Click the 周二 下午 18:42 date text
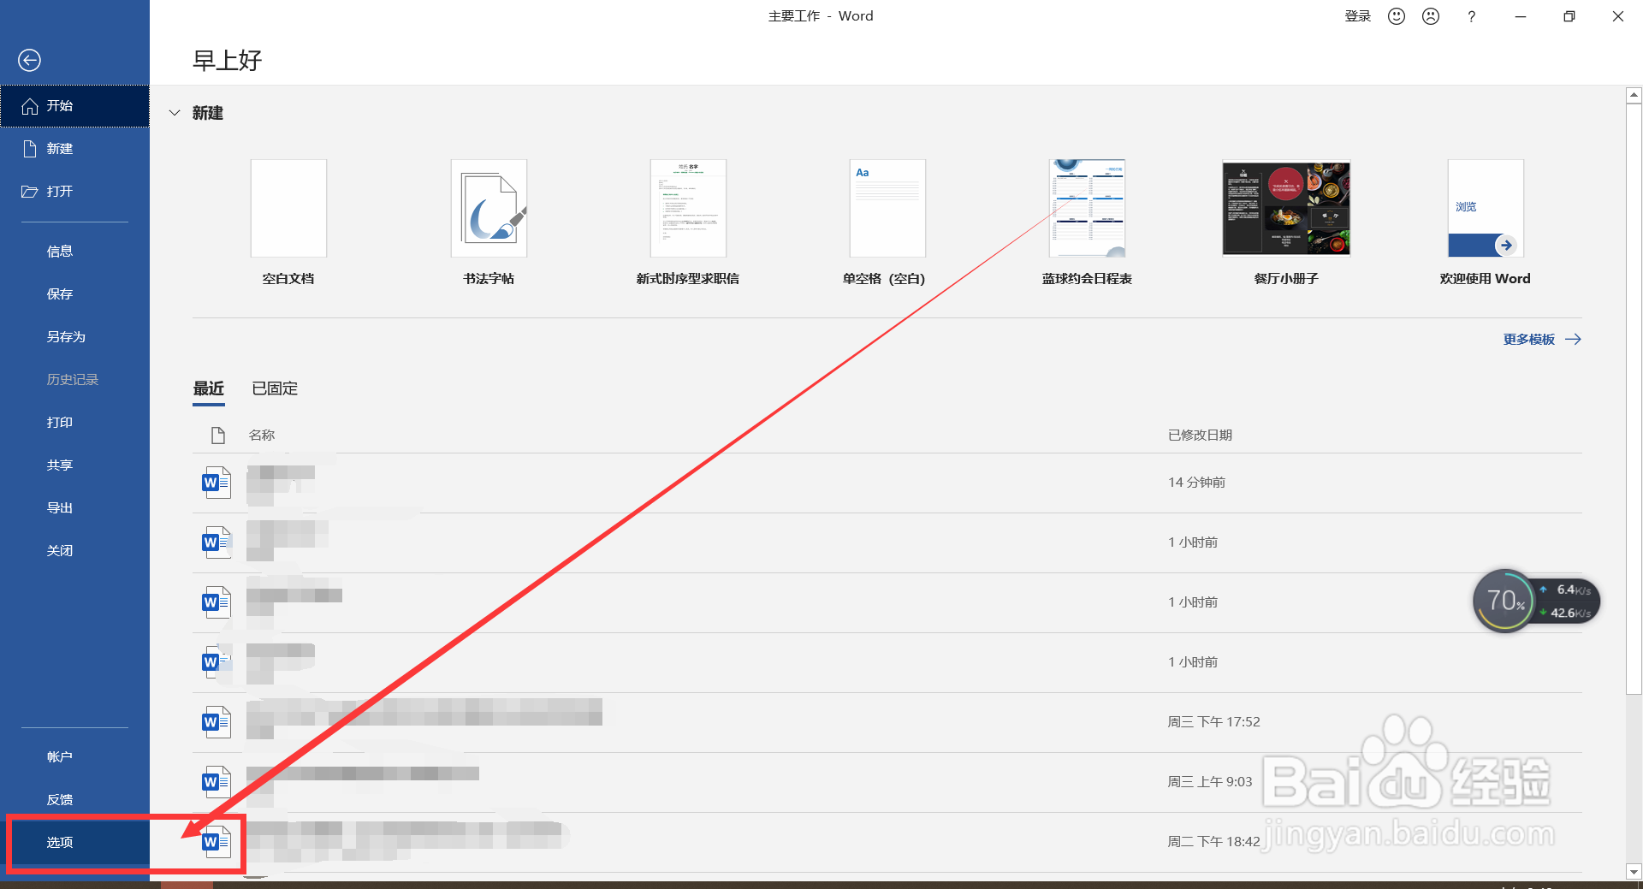Image resolution: width=1643 pixels, height=889 pixels. (1213, 842)
